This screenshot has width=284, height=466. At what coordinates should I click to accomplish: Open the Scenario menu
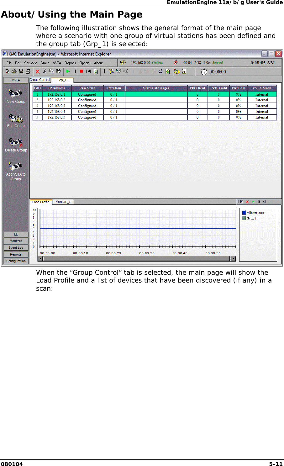pyautogui.click(x=30, y=63)
